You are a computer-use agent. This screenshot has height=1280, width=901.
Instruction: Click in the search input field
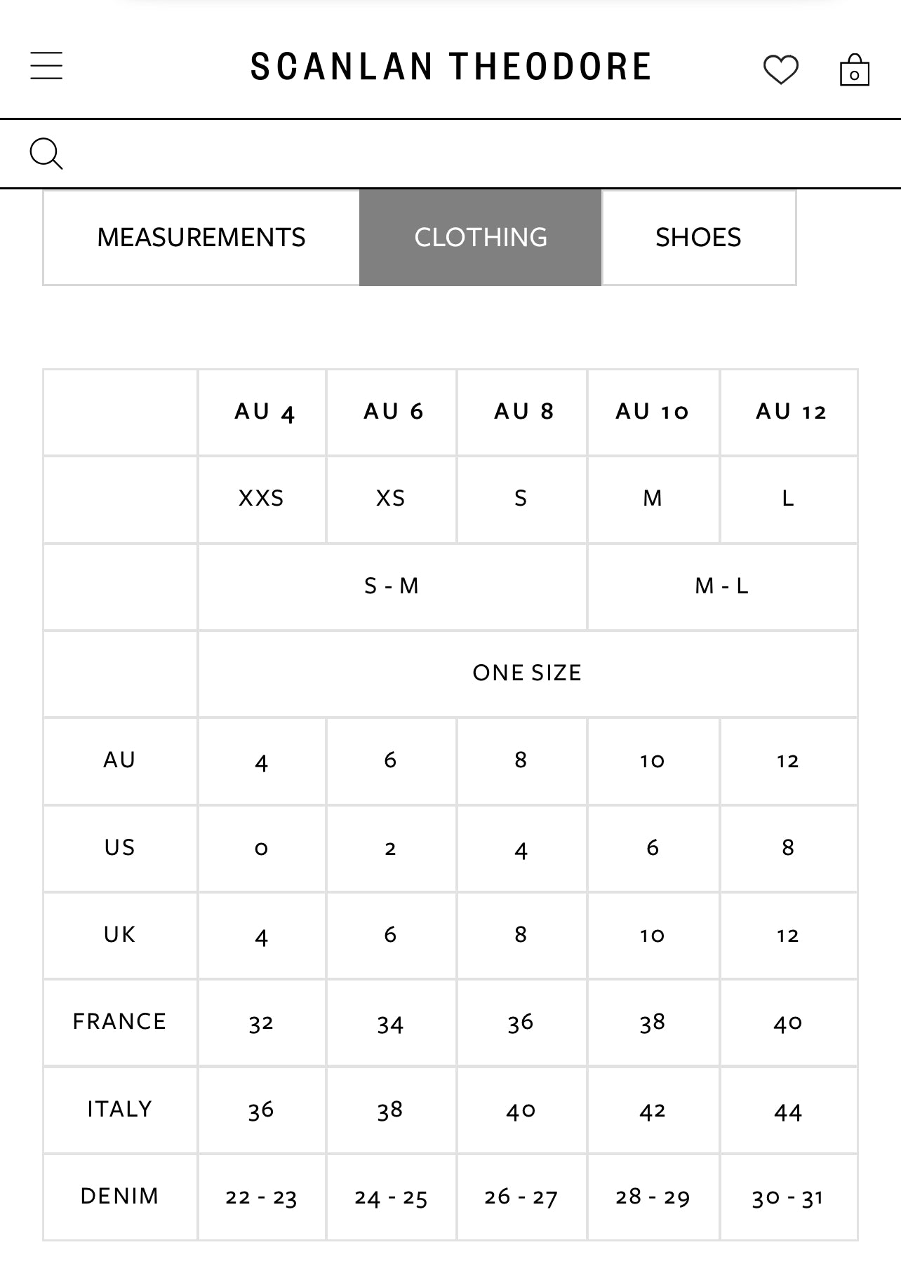pyautogui.click(x=477, y=154)
